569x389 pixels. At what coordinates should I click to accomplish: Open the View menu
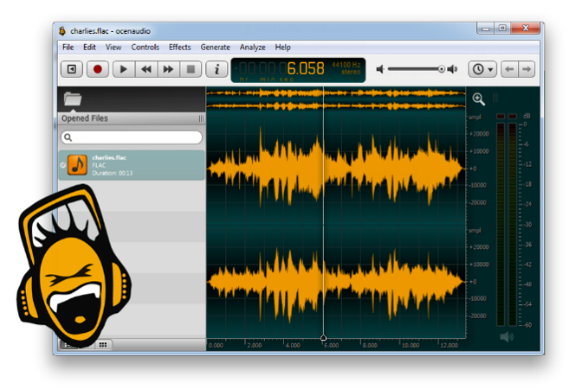[113, 48]
